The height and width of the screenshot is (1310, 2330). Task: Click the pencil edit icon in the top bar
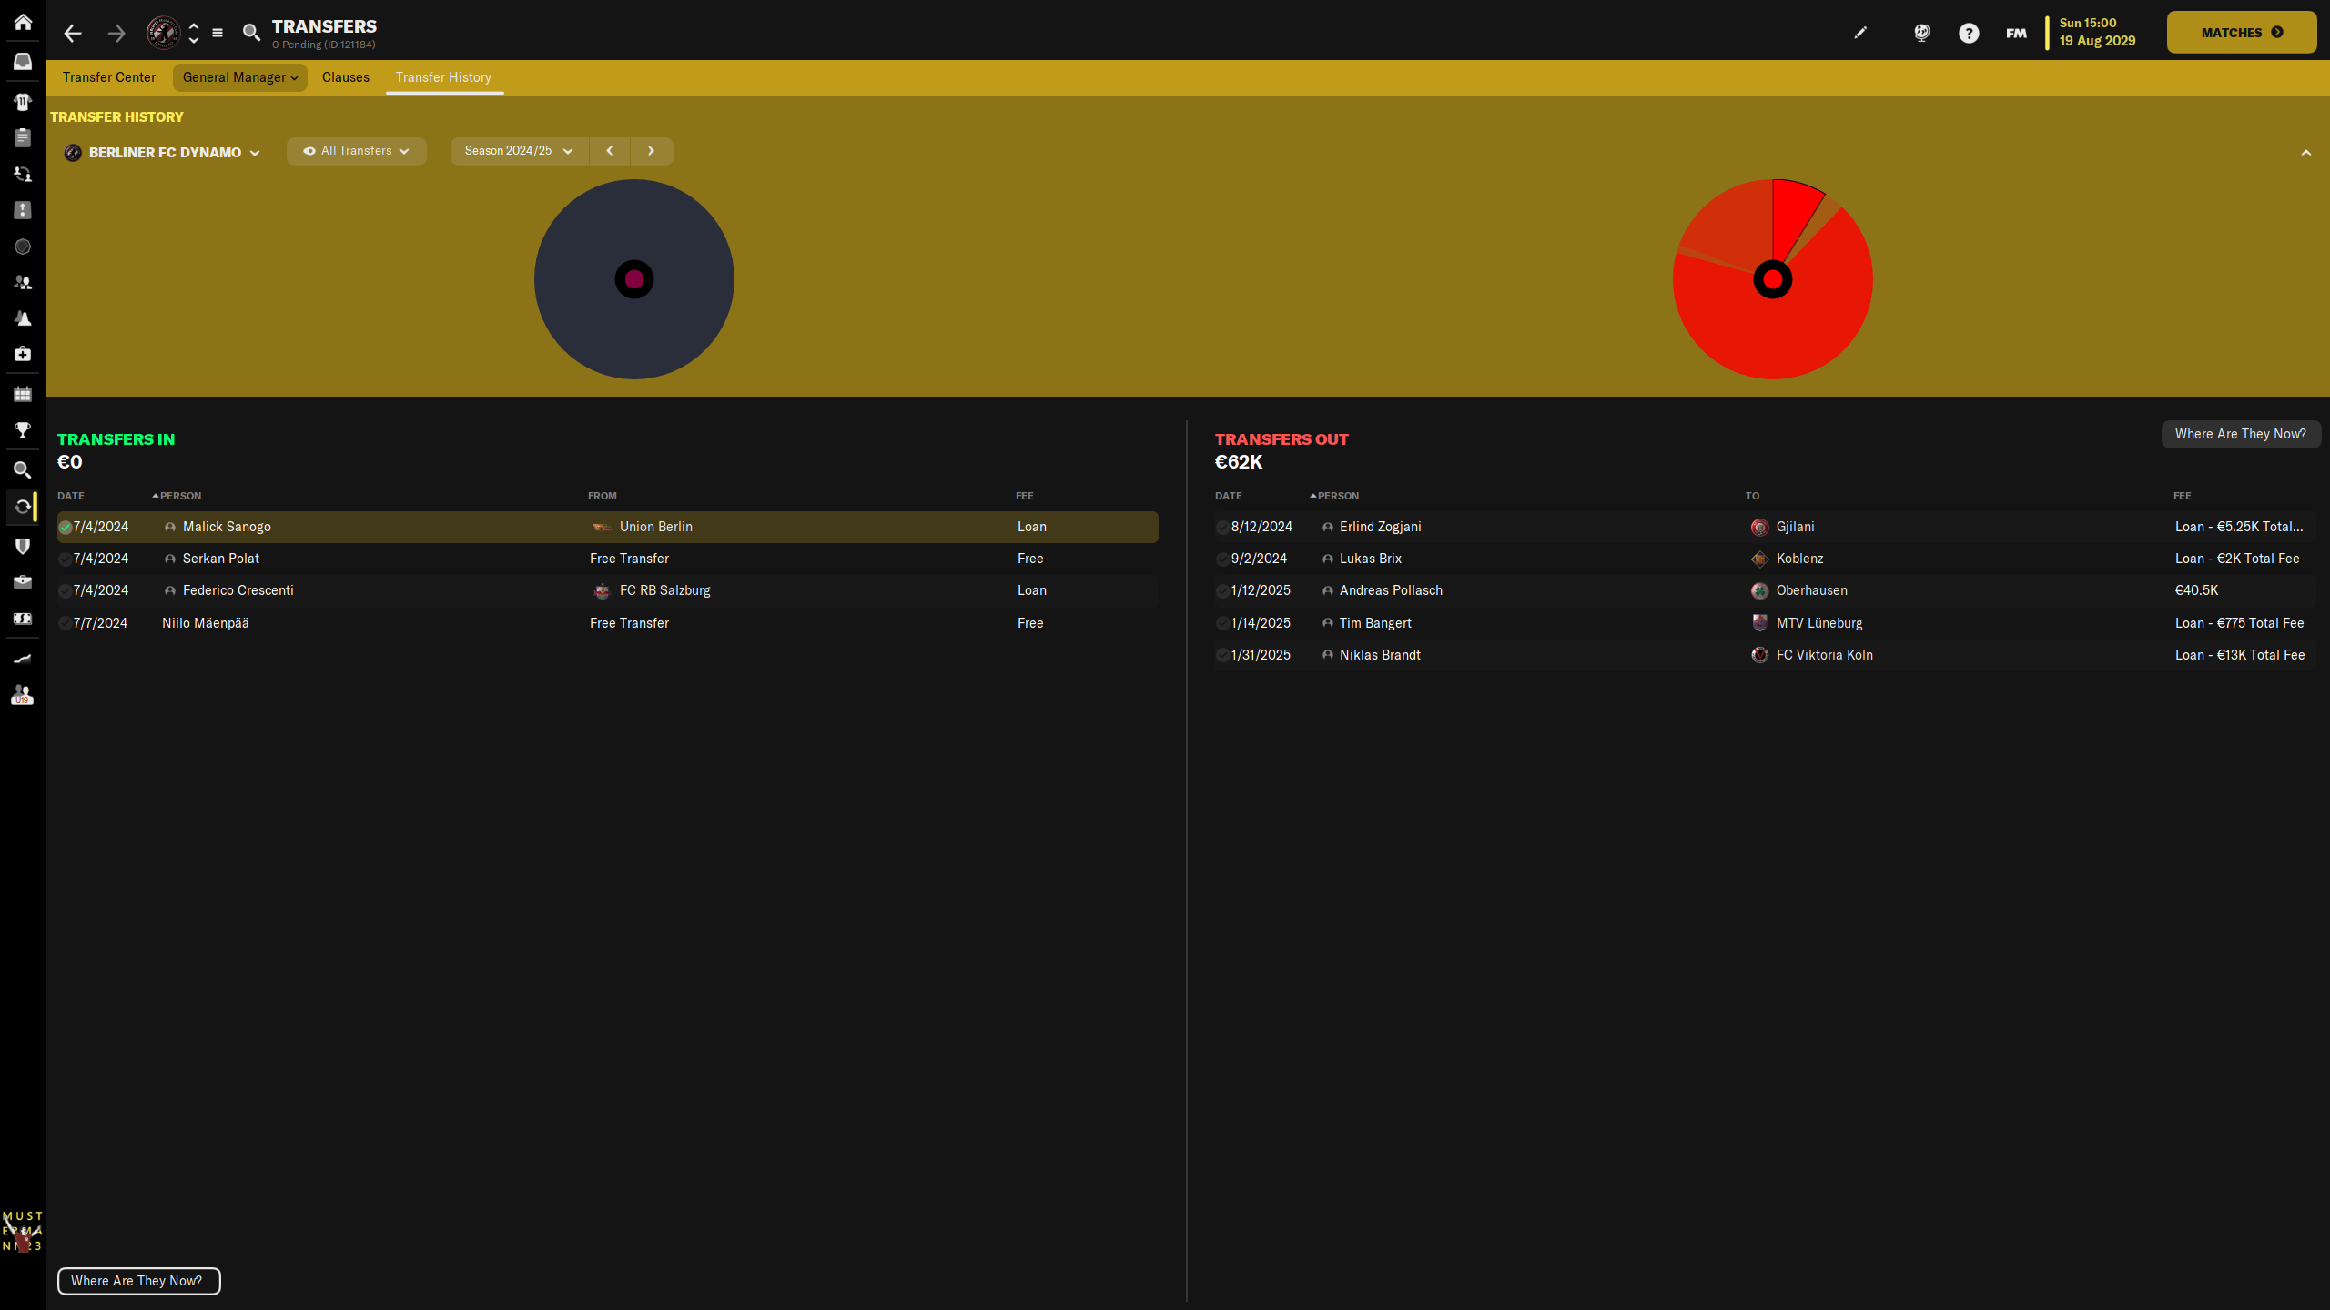click(x=1860, y=33)
